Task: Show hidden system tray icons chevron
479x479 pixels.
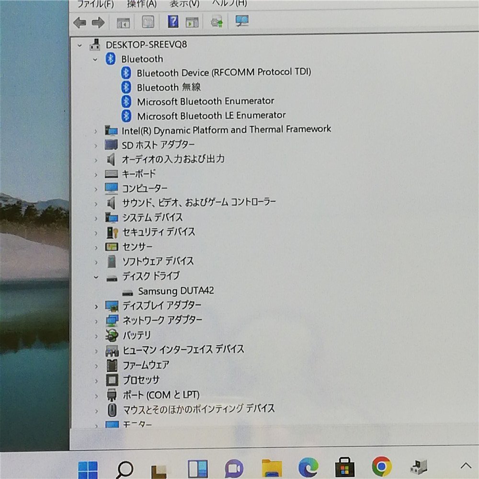Action: pyautogui.click(x=466, y=466)
